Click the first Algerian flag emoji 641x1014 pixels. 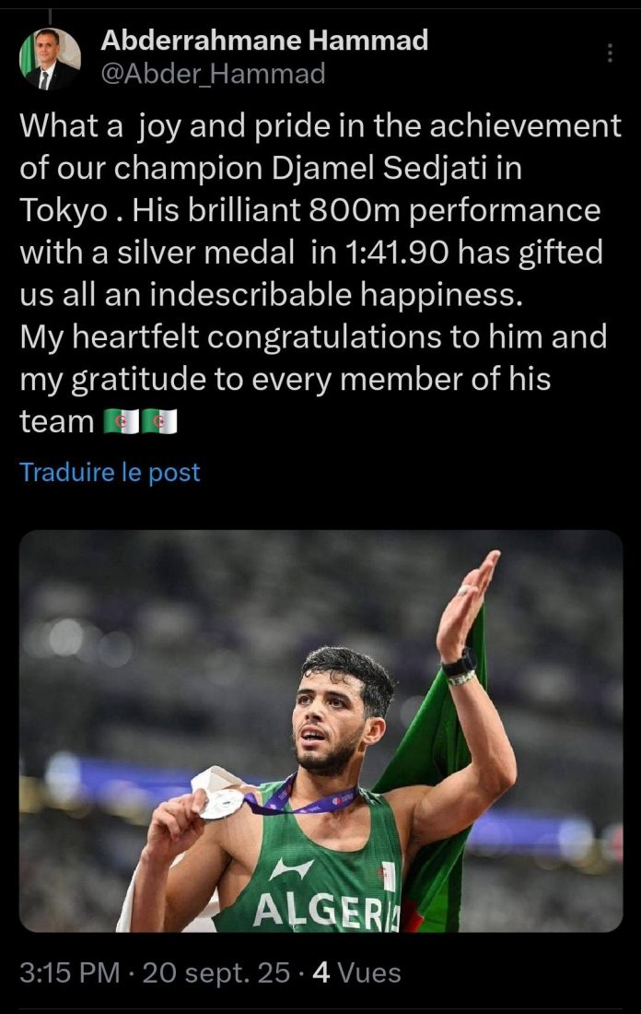(x=122, y=421)
